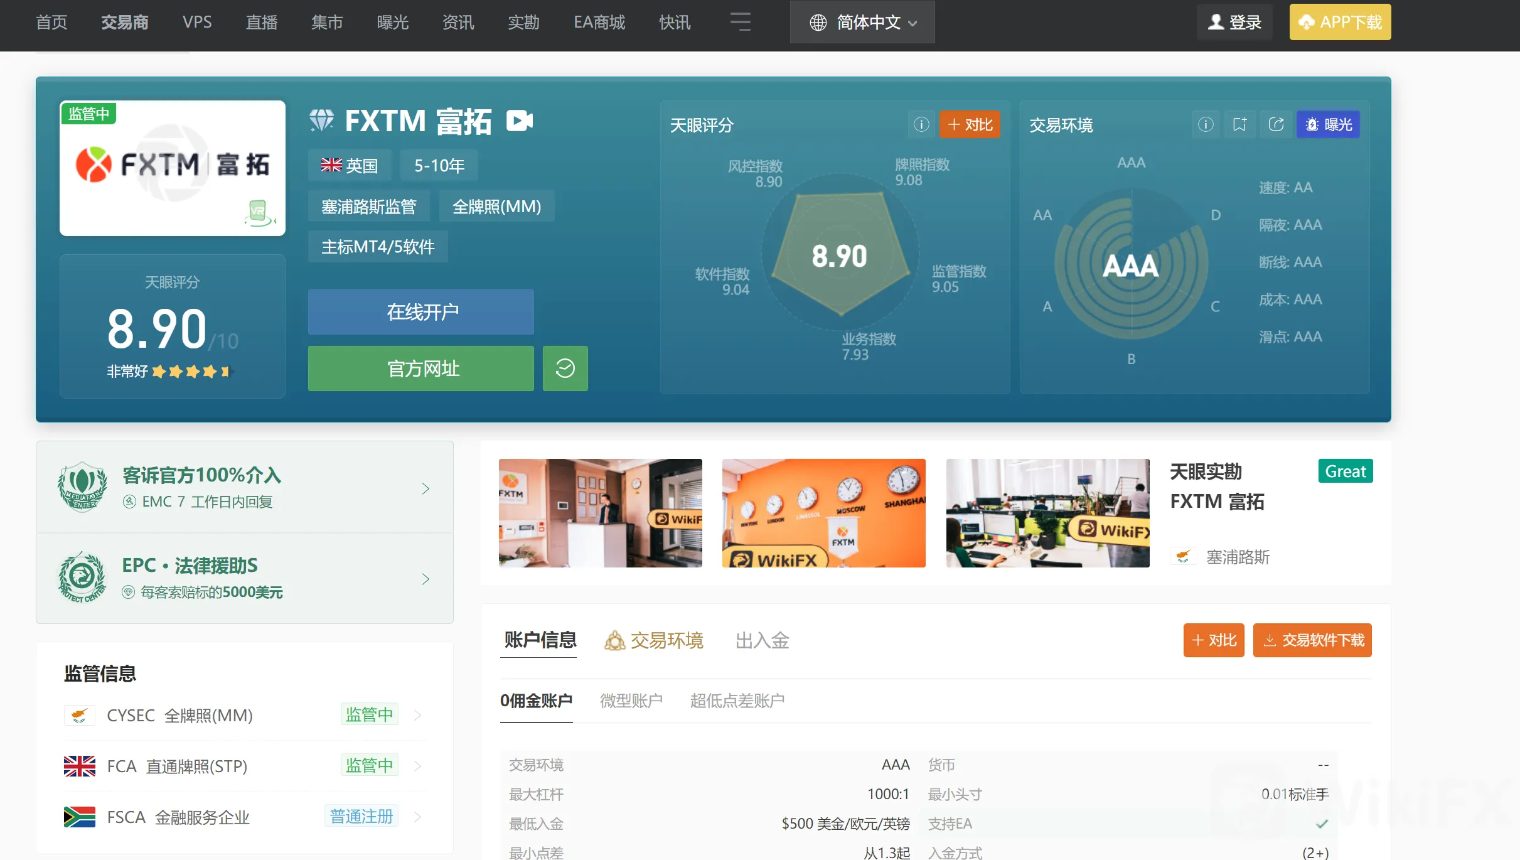Click the 主标MT4/5软件 tag
1520x860 pixels.
pyautogui.click(x=378, y=246)
